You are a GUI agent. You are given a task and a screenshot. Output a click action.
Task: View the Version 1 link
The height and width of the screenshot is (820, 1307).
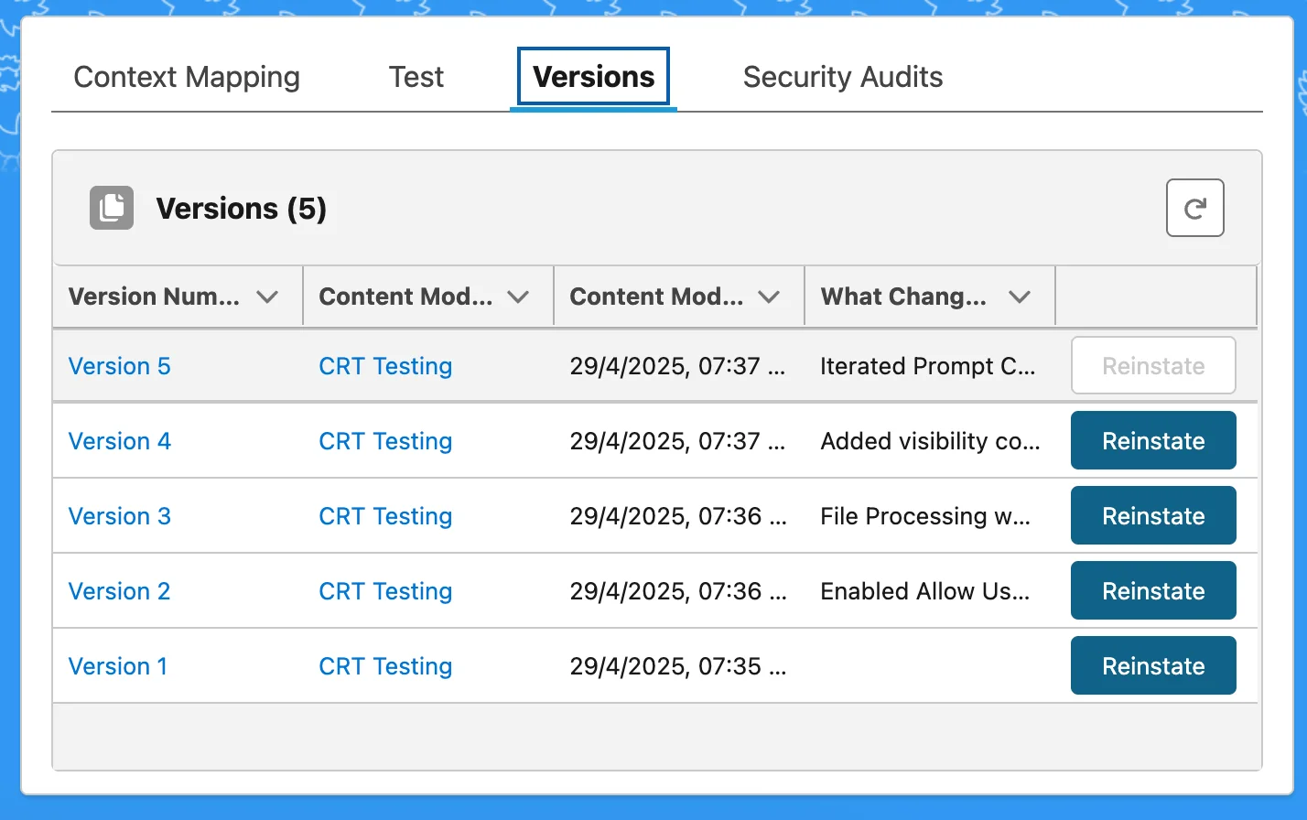[x=118, y=666]
